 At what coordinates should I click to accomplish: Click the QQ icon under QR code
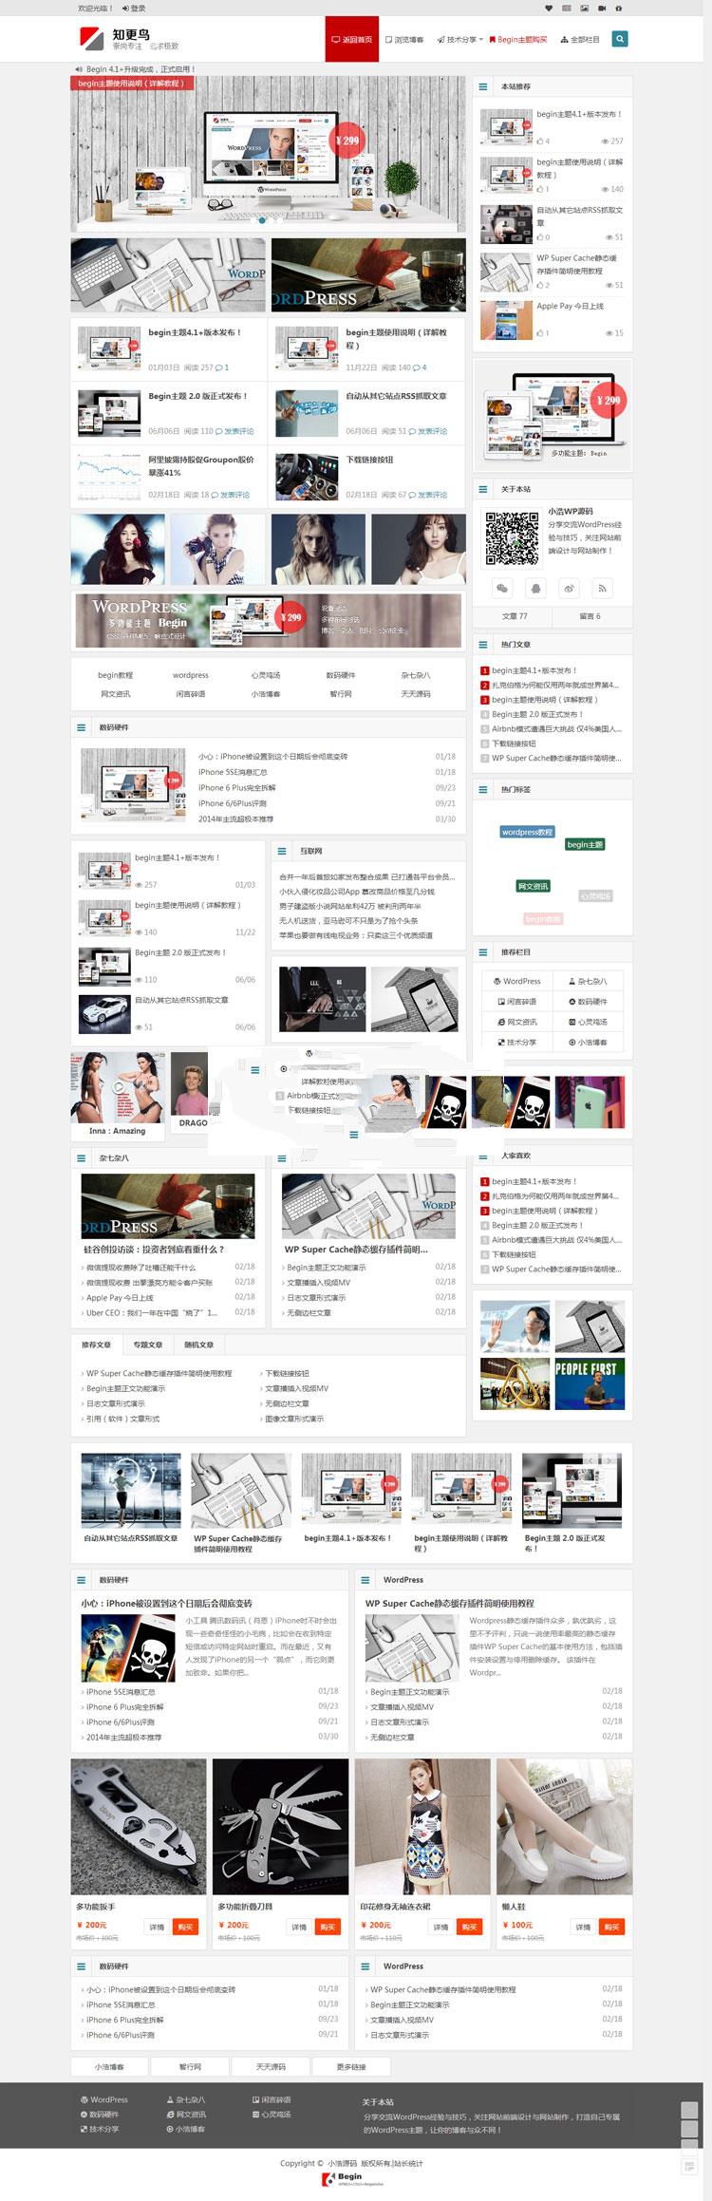pyautogui.click(x=535, y=588)
